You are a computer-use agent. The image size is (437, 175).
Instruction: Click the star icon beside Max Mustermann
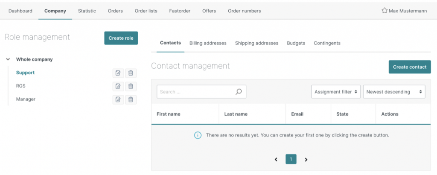coord(384,11)
